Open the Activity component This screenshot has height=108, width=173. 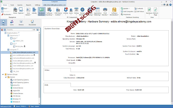tap(34, 11)
